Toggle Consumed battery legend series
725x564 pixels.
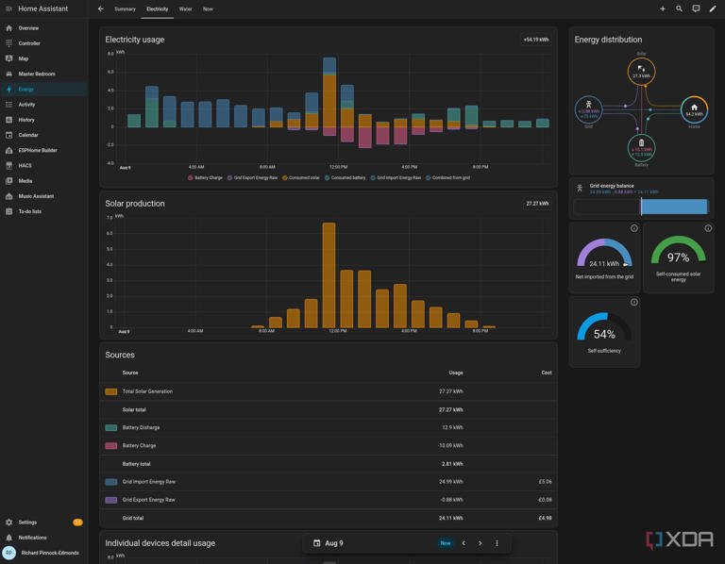pos(345,178)
